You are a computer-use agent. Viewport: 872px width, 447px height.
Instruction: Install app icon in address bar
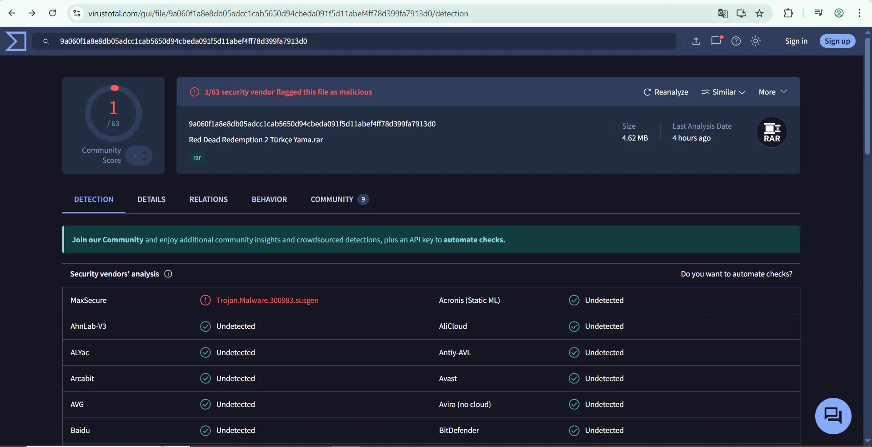click(x=741, y=14)
